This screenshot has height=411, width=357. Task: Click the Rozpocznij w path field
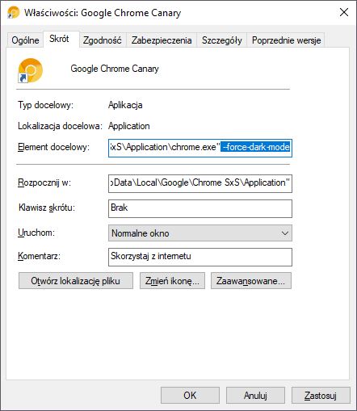pyautogui.click(x=200, y=183)
